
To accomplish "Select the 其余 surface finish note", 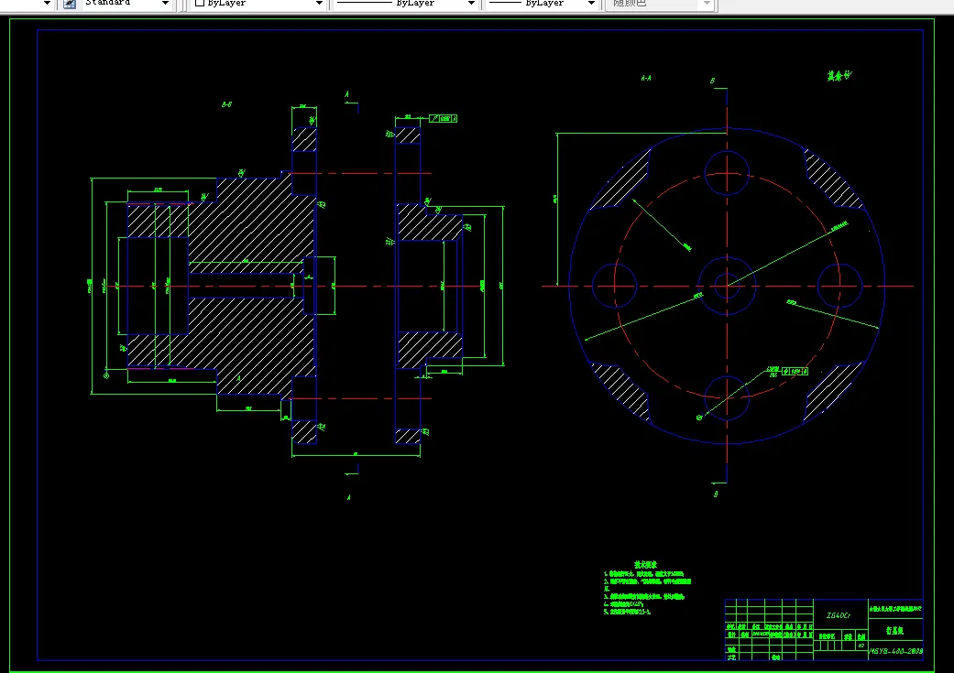I will (x=839, y=76).
